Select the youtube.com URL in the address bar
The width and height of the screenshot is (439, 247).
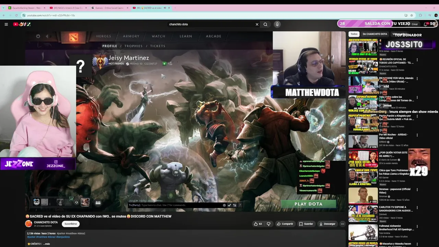[x=51, y=15]
